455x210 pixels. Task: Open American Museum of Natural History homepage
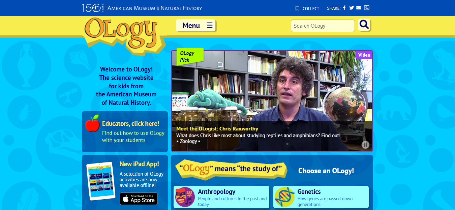click(142, 8)
